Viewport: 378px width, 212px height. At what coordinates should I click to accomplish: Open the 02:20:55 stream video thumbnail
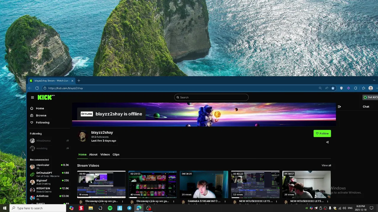coord(153,184)
